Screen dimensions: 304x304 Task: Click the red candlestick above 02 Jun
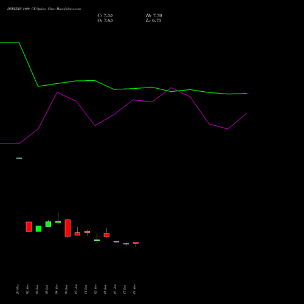[29, 227]
